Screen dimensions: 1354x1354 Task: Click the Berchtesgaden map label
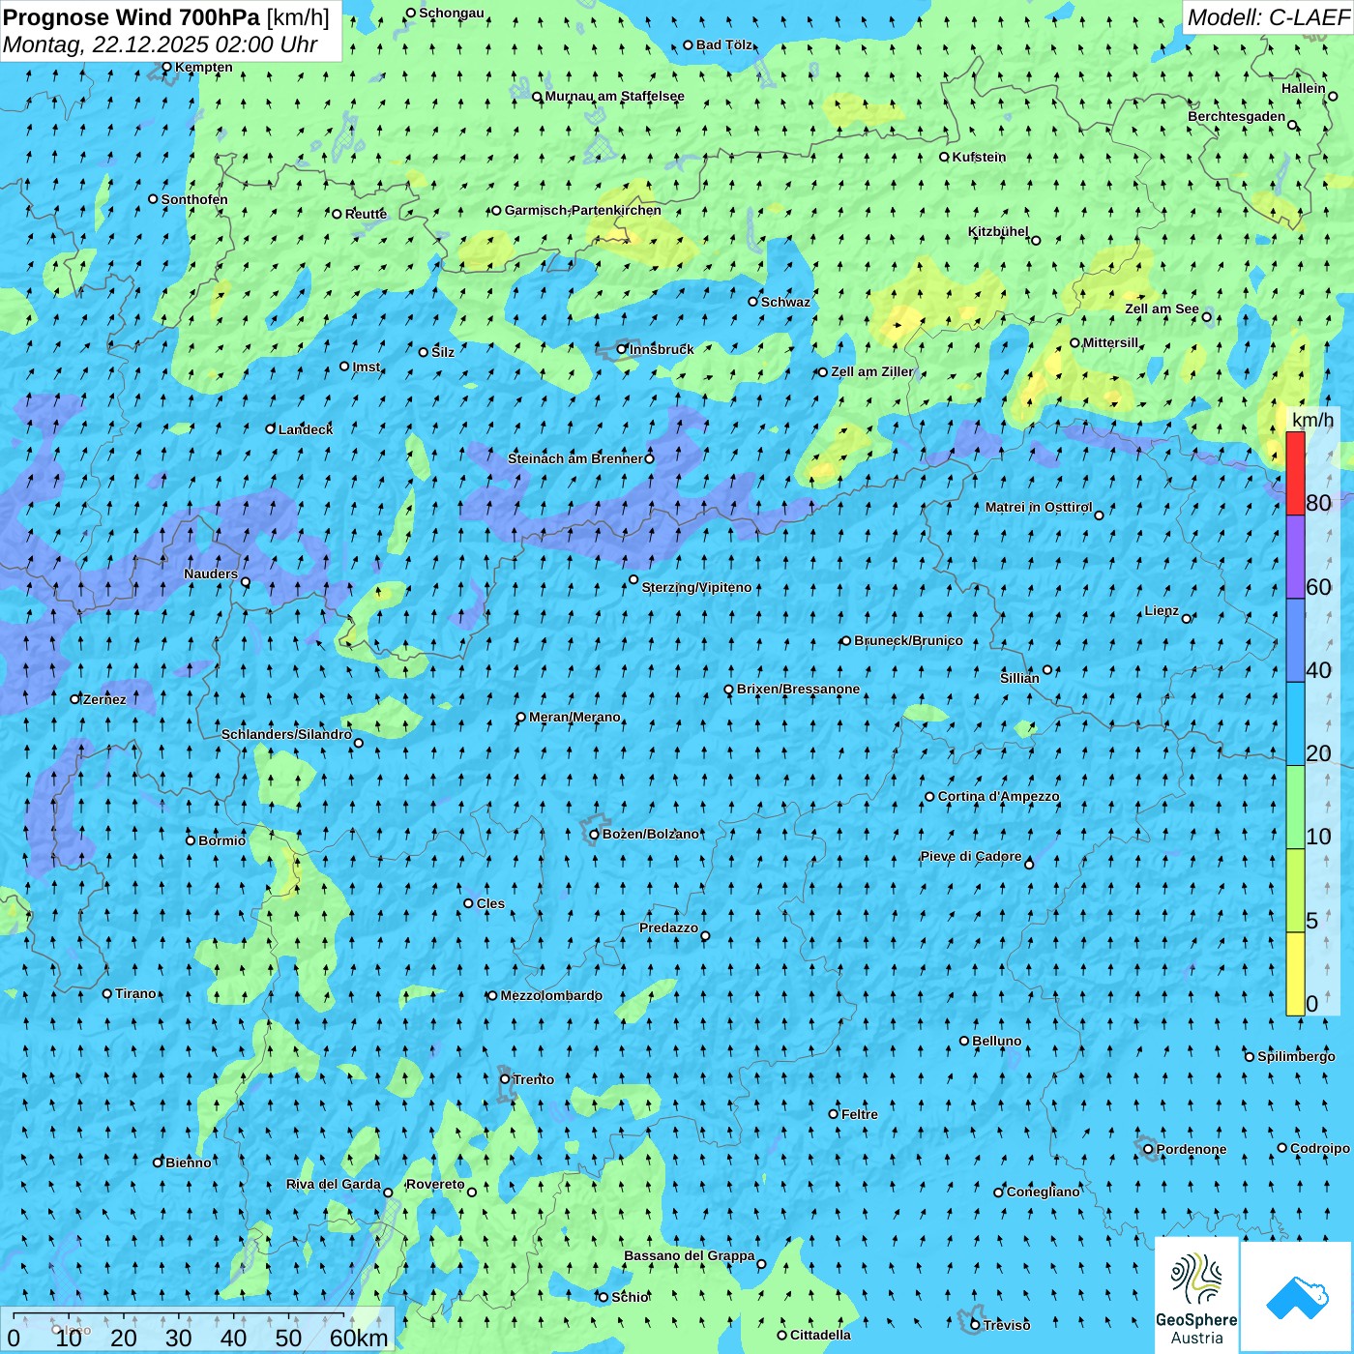coord(1237,117)
